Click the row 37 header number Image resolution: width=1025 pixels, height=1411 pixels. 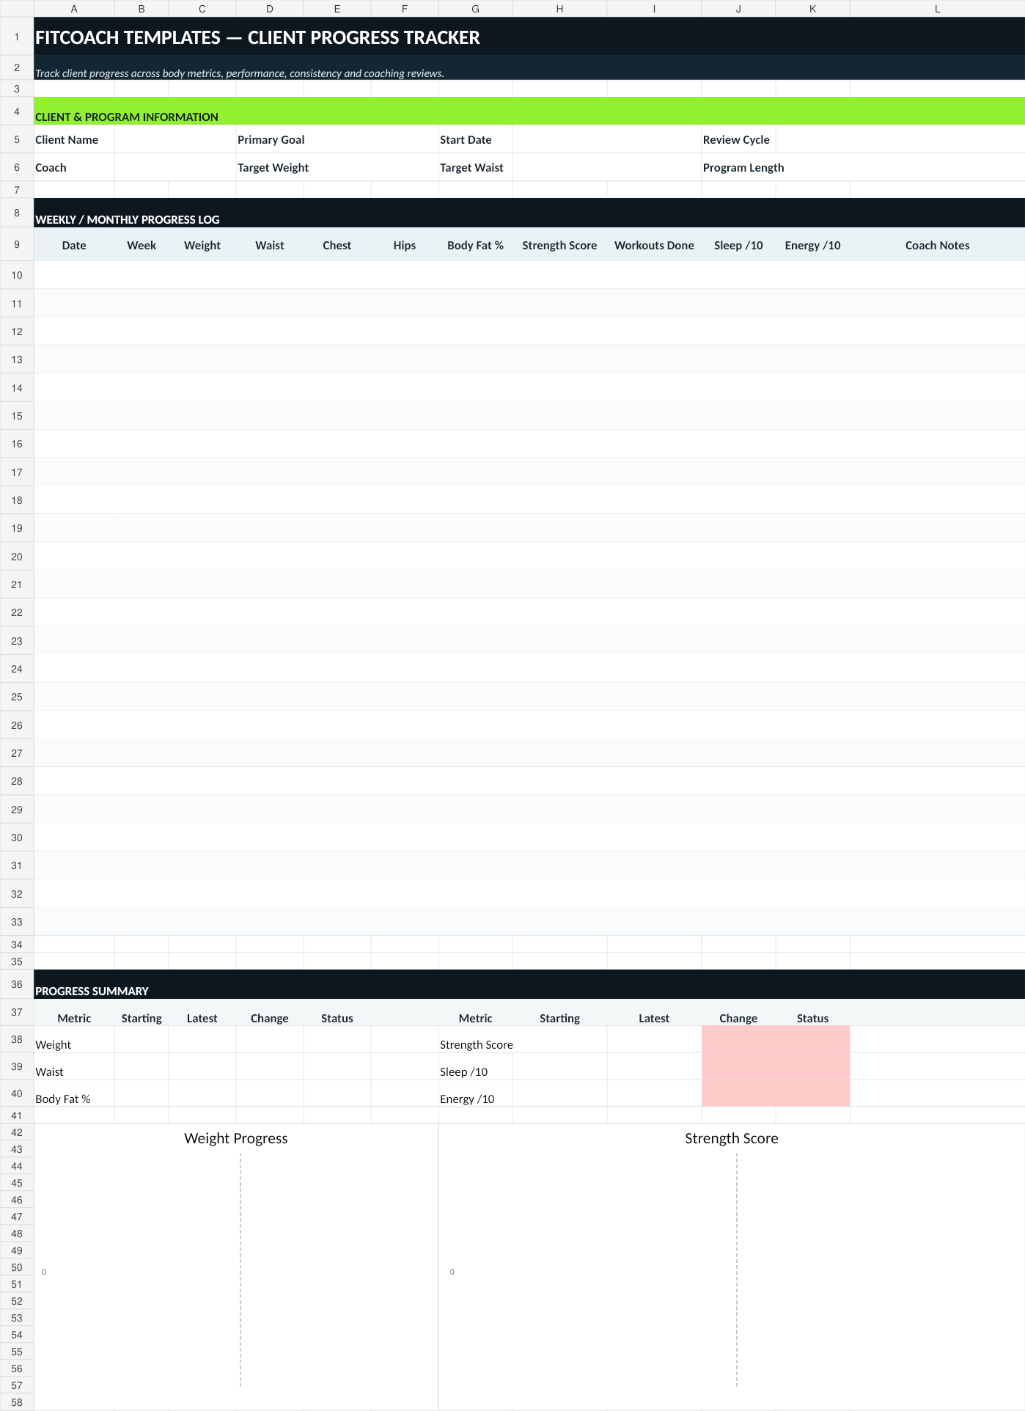pyautogui.click(x=17, y=1012)
